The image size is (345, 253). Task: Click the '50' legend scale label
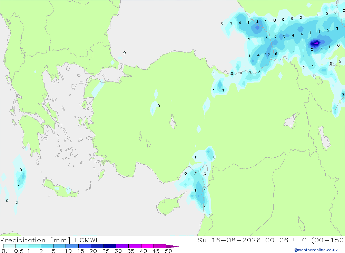[169, 251]
